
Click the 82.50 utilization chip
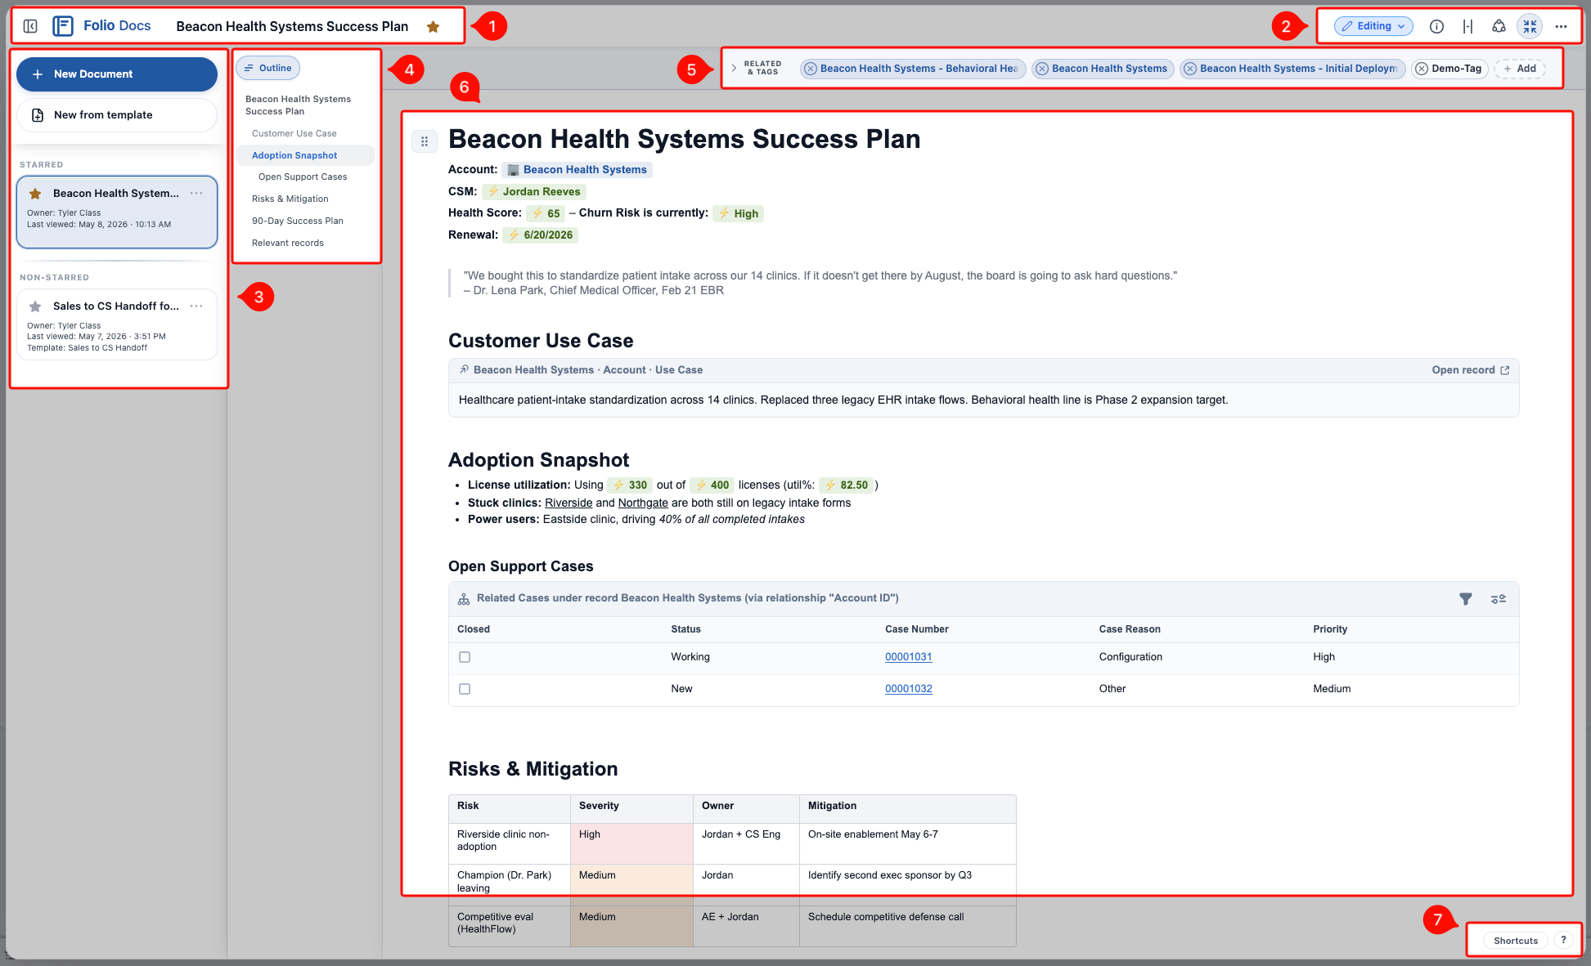pyautogui.click(x=847, y=485)
